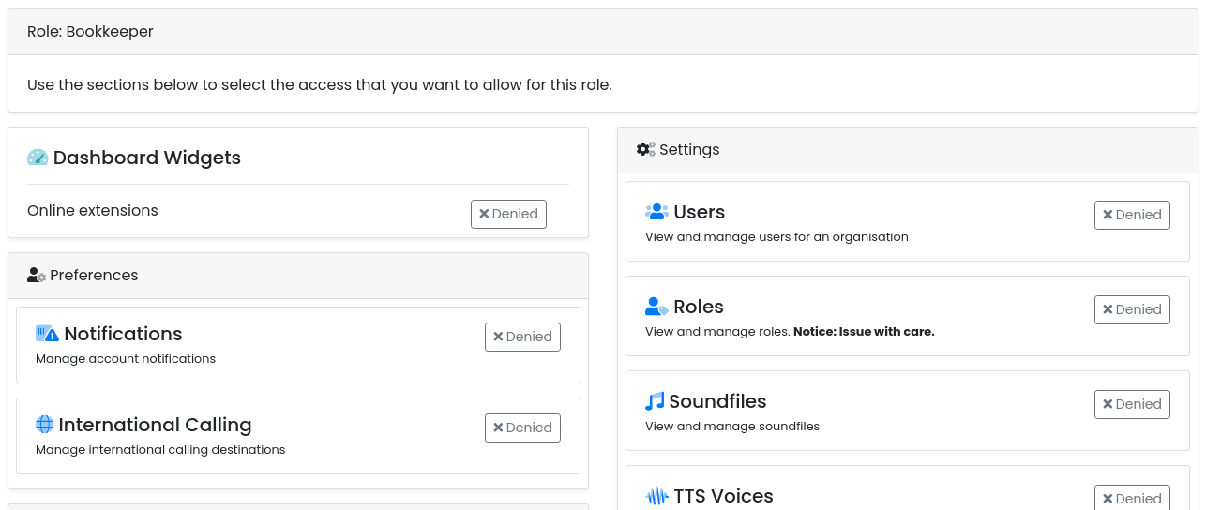
Task: Click the Soundfiles music note icon
Action: click(x=655, y=401)
